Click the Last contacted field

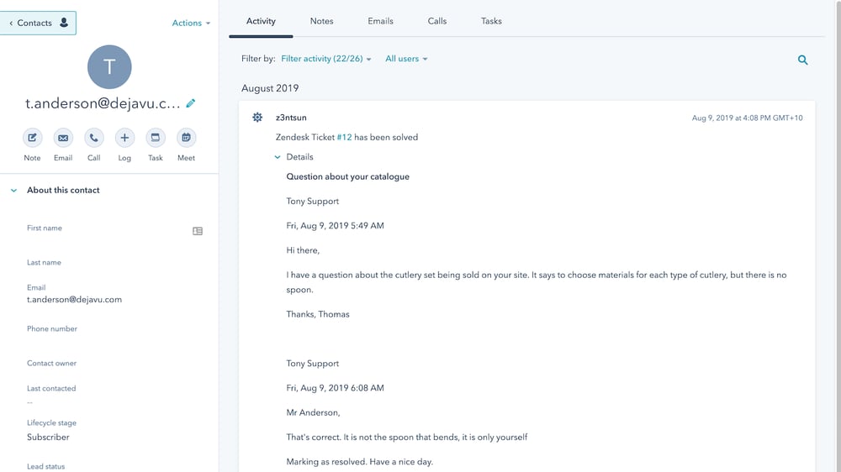click(x=108, y=395)
